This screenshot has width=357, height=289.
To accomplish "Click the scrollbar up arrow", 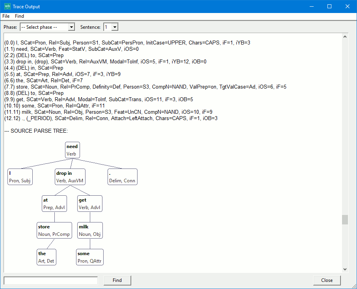I will (x=345, y=37).
